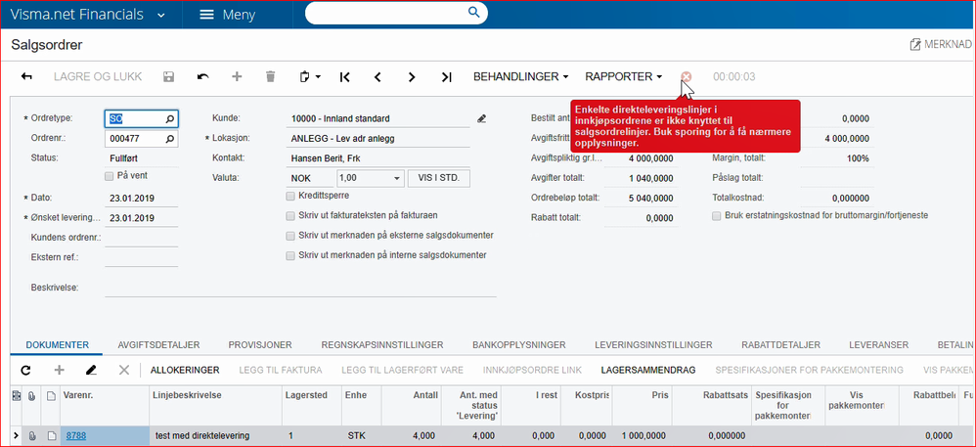Refresh the document lines grid
The height and width of the screenshot is (447, 976).
(25, 370)
